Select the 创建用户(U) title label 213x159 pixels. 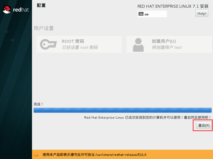click(x=164, y=41)
